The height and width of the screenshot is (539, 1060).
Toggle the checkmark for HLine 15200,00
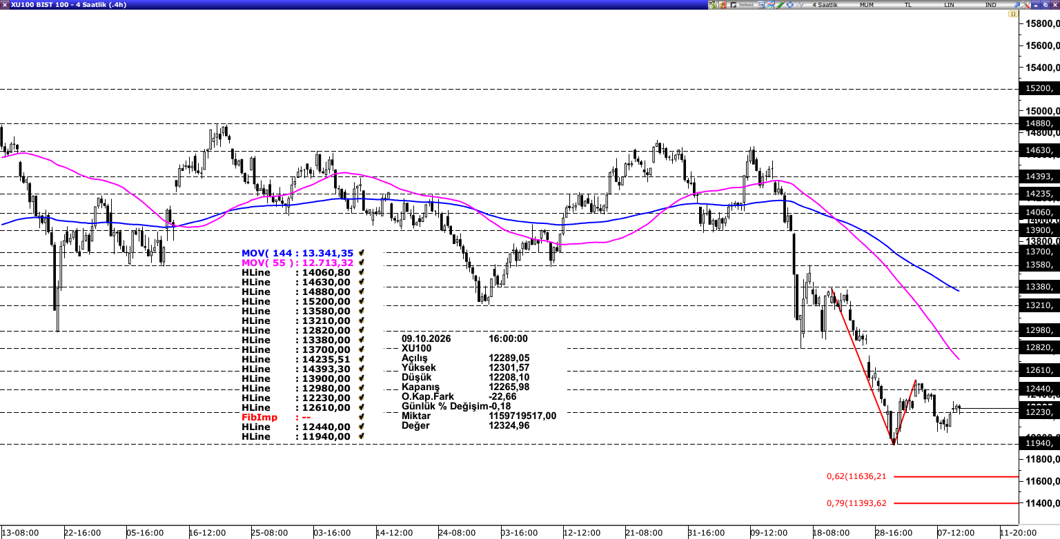[x=362, y=302]
